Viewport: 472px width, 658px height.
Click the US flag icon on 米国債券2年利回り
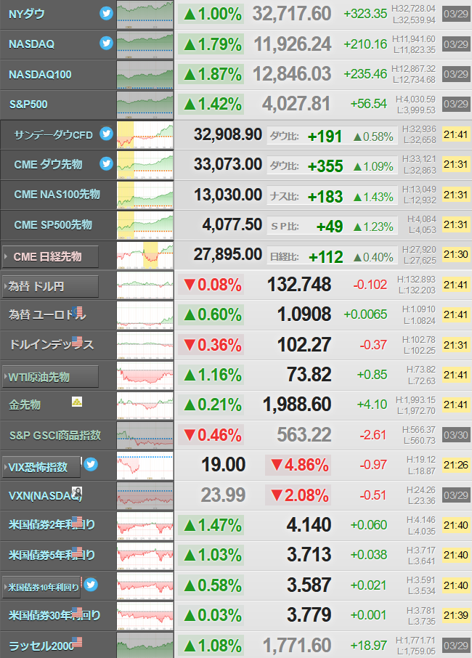coord(77,521)
